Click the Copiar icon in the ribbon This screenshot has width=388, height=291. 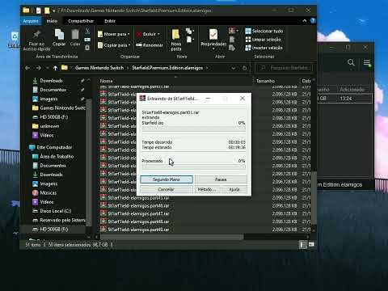[x=59, y=35]
